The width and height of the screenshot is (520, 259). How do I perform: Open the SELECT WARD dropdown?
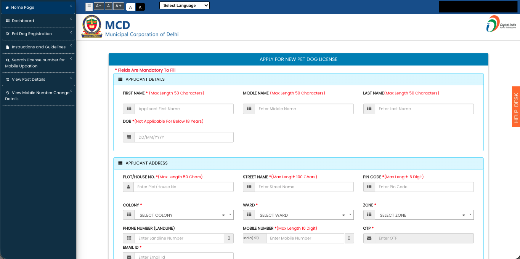point(304,215)
